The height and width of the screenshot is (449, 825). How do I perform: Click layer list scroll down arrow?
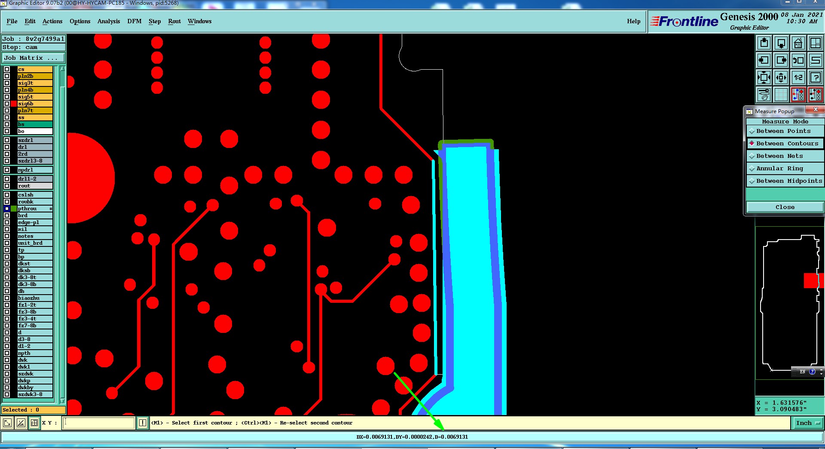[x=62, y=400]
